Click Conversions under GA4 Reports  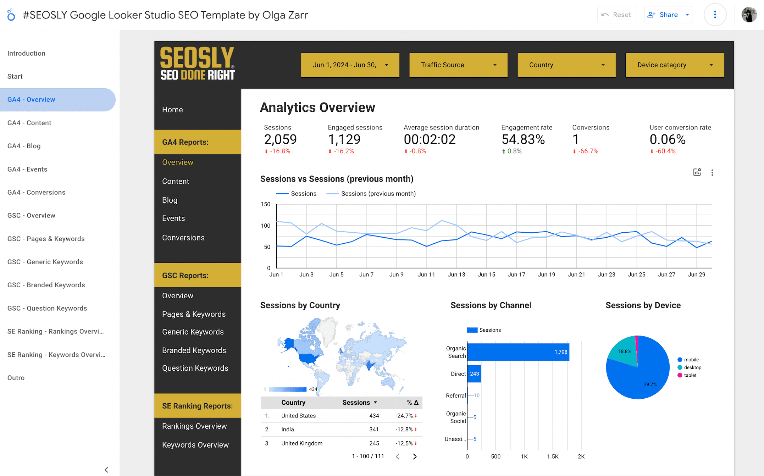pyautogui.click(x=183, y=238)
